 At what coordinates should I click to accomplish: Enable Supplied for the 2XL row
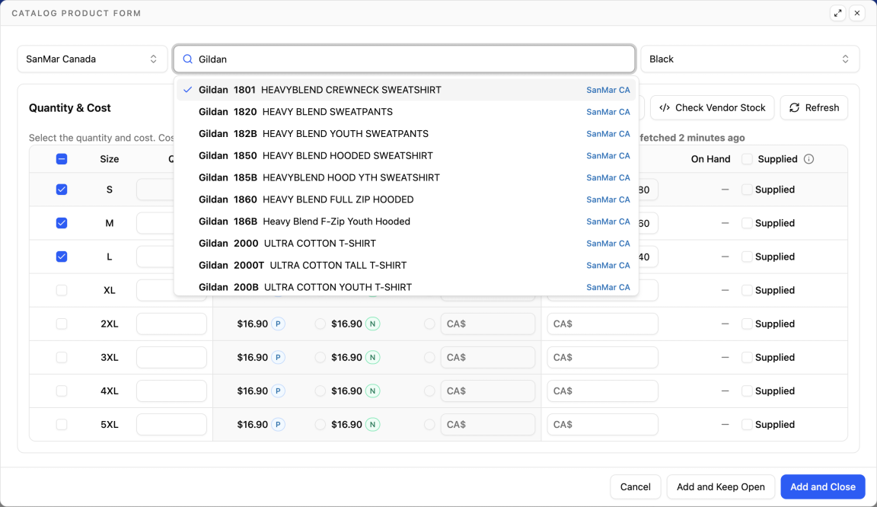747,324
